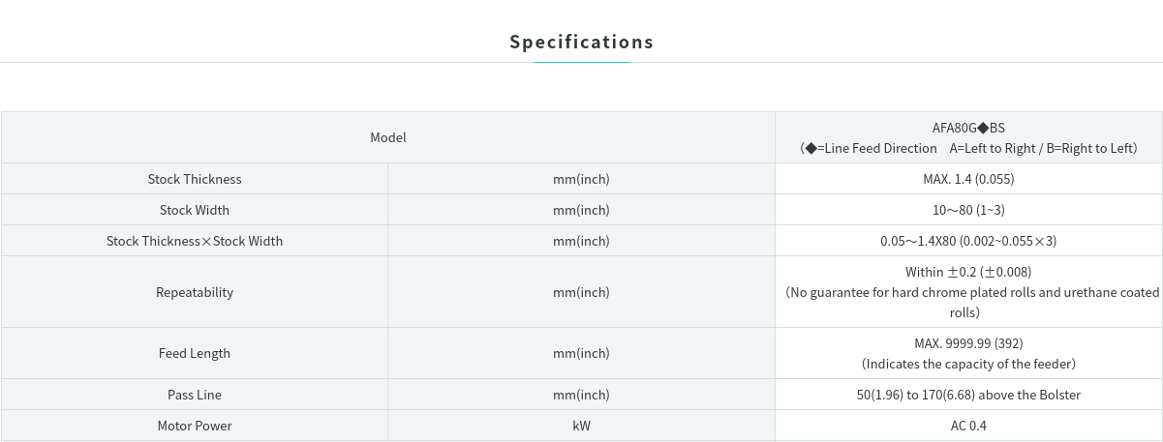Click the AFA80G◆BS model name
Viewport: 1163px width, 442px height.
968,127
